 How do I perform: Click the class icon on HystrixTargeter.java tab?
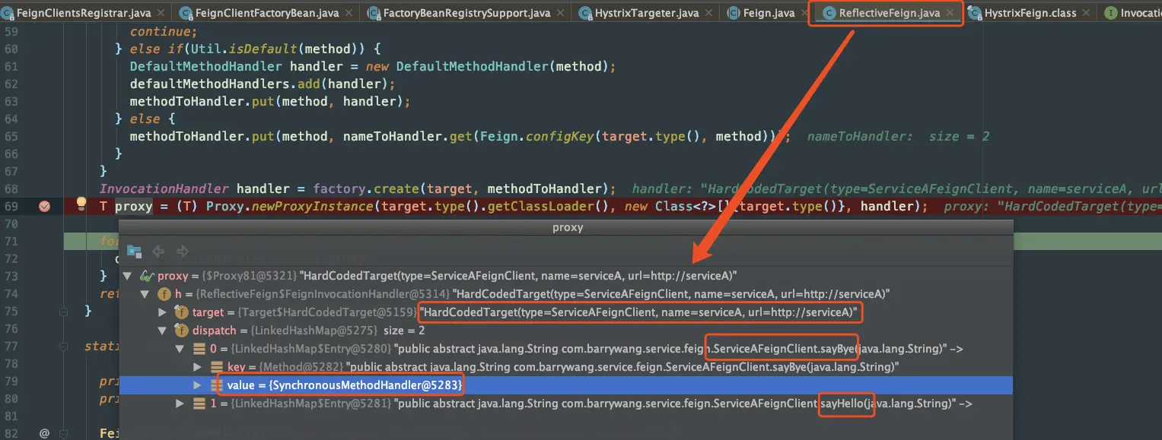click(x=585, y=13)
